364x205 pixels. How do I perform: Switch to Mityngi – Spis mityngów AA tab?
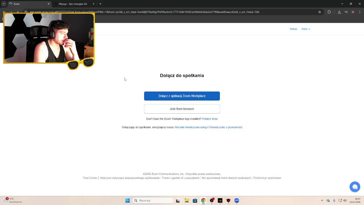tap(75, 4)
